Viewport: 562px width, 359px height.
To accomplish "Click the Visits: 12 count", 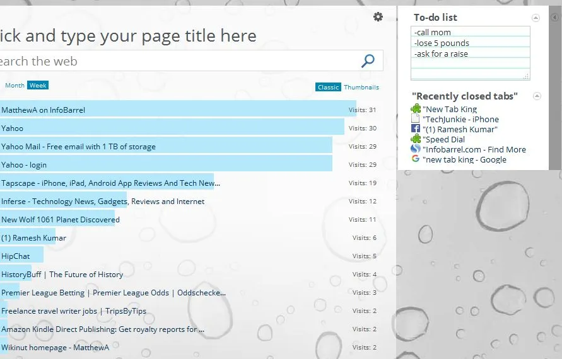I will (x=362, y=201).
